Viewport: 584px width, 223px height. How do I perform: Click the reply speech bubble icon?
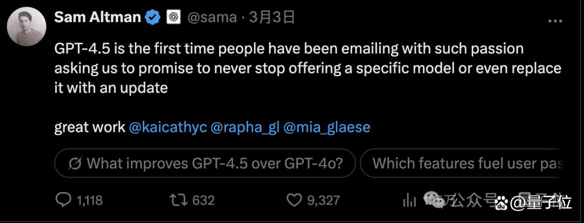coord(64,200)
